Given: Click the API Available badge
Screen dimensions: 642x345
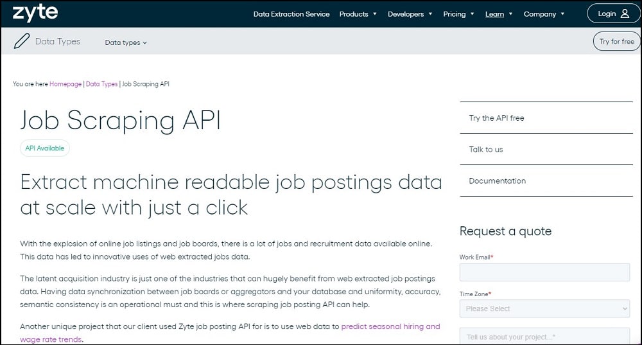Looking at the screenshot, I should [x=45, y=148].
